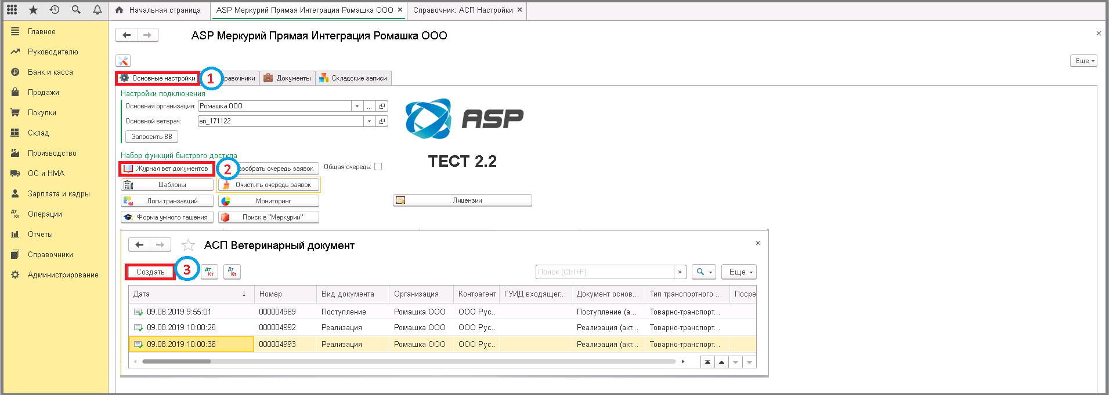Go back in АСП Ветеринарный документ form
This screenshot has height=395, width=1109.
(139, 245)
